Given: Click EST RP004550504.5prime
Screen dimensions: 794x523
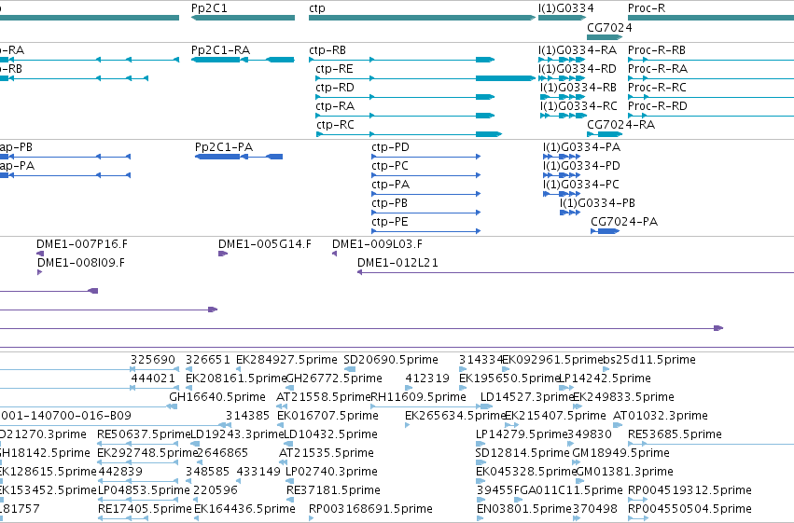Looking at the screenshot, I should (x=690, y=509).
